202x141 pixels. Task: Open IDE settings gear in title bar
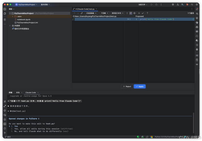197,5
